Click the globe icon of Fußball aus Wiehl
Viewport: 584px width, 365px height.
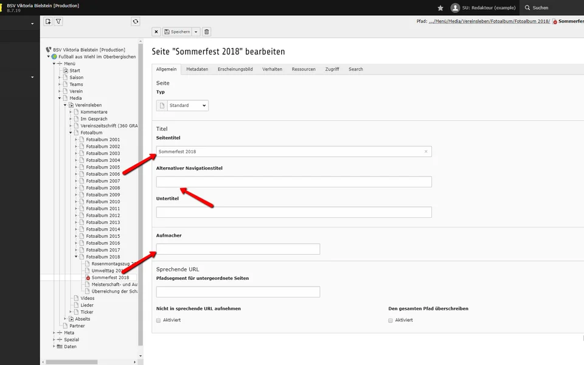[x=54, y=57]
